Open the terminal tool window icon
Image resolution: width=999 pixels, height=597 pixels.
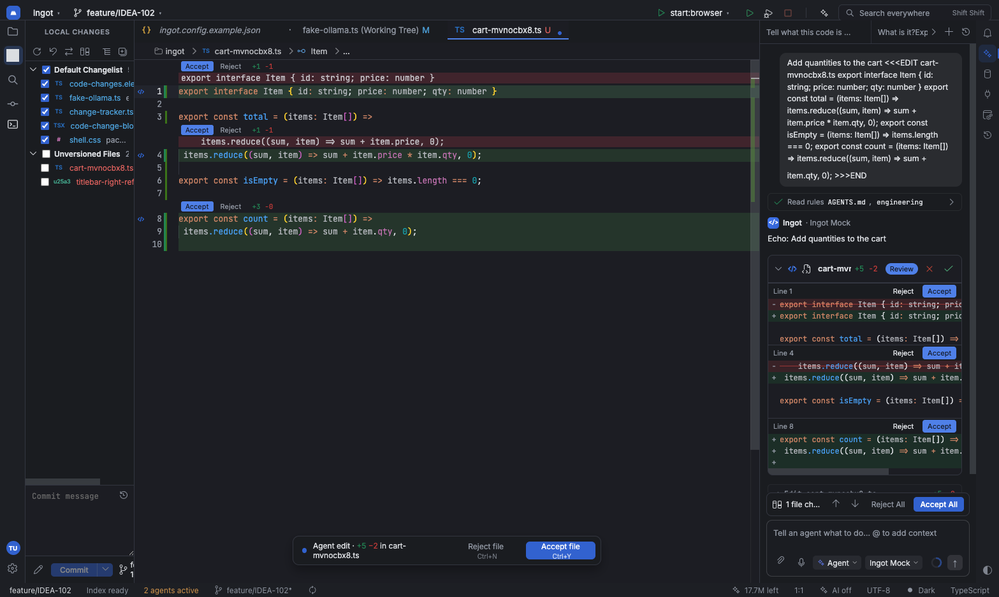click(13, 124)
